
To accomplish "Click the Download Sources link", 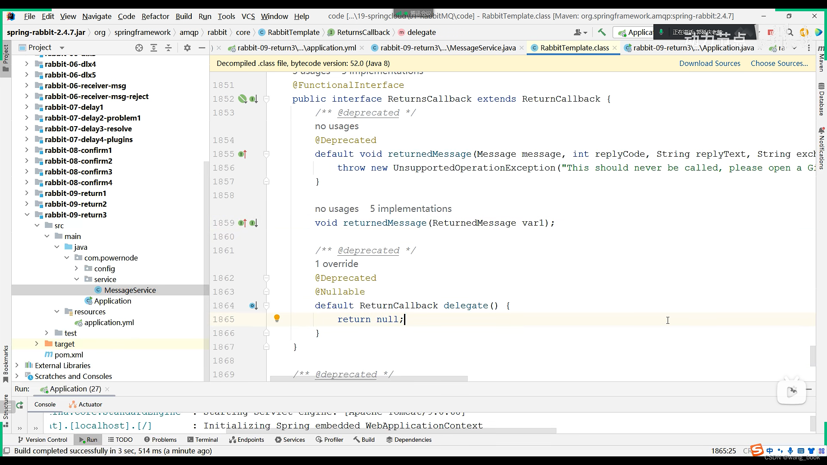I will [x=709, y=63].
